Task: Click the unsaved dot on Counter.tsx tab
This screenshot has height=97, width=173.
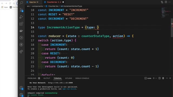Action: click(63, 2)
